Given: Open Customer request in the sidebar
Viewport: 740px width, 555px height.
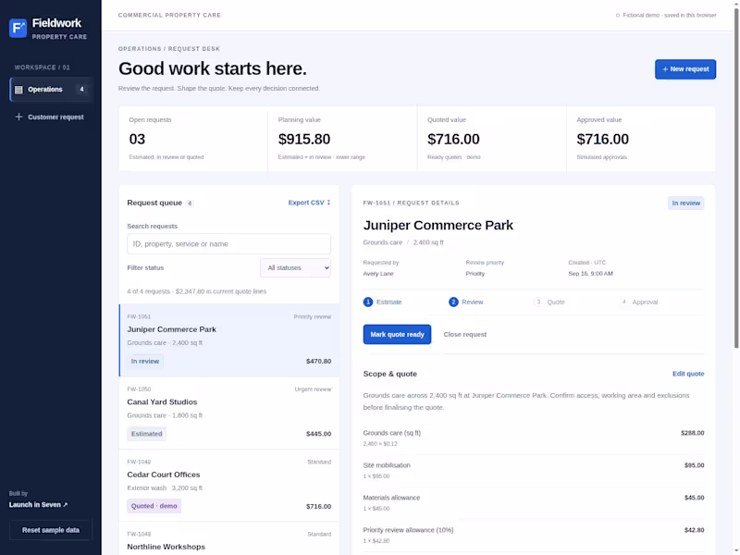Looking at the screenshot, I should coord(51,117).
